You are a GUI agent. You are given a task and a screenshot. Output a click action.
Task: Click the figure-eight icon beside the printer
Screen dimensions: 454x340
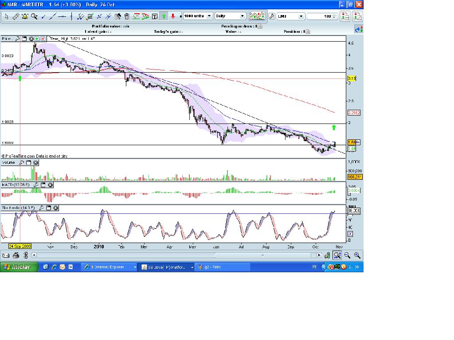click(x=26, y=255)
